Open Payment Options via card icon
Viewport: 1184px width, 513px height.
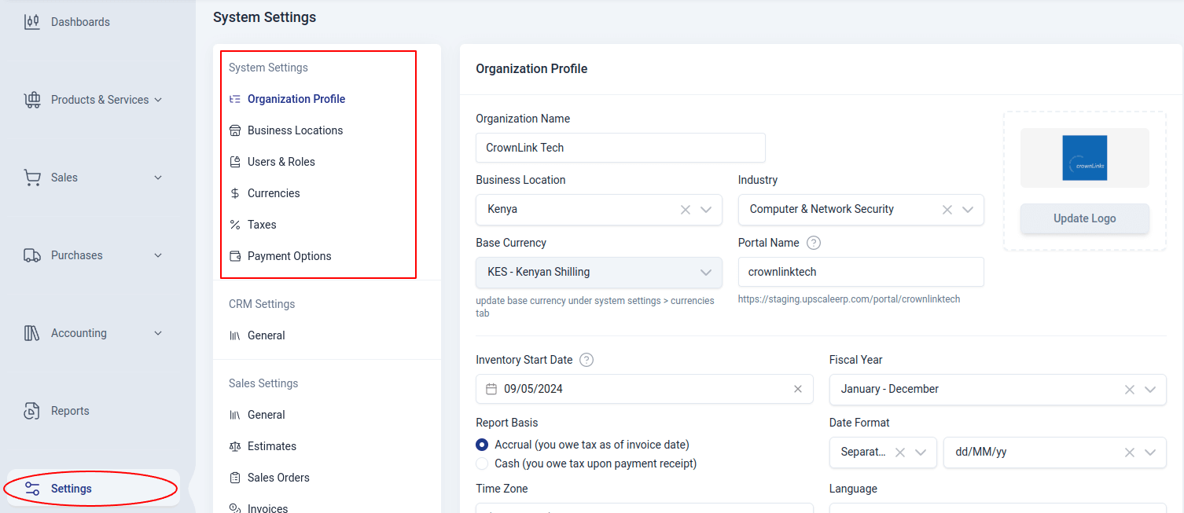[233, 255]
